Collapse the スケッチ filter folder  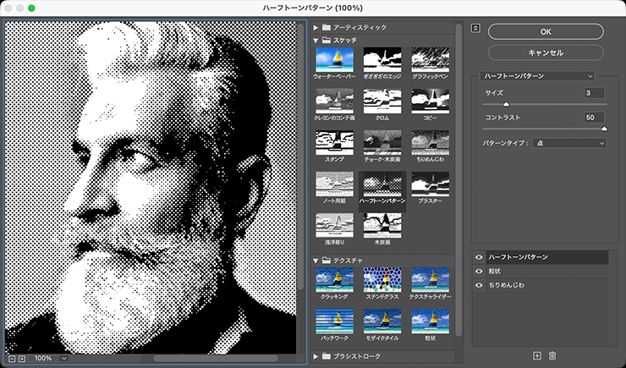pos(316,40)
